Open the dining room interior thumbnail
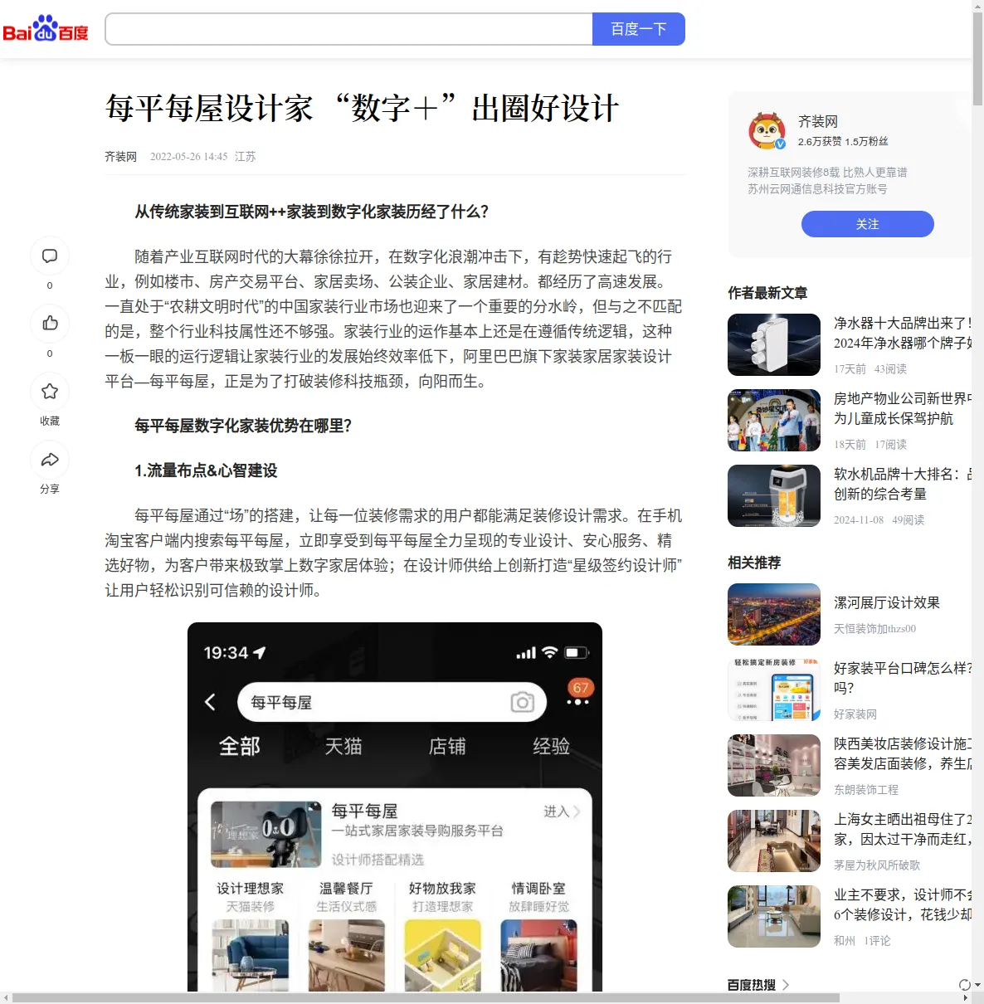This screenshot has height=1004, width=984. click(774, 841)
